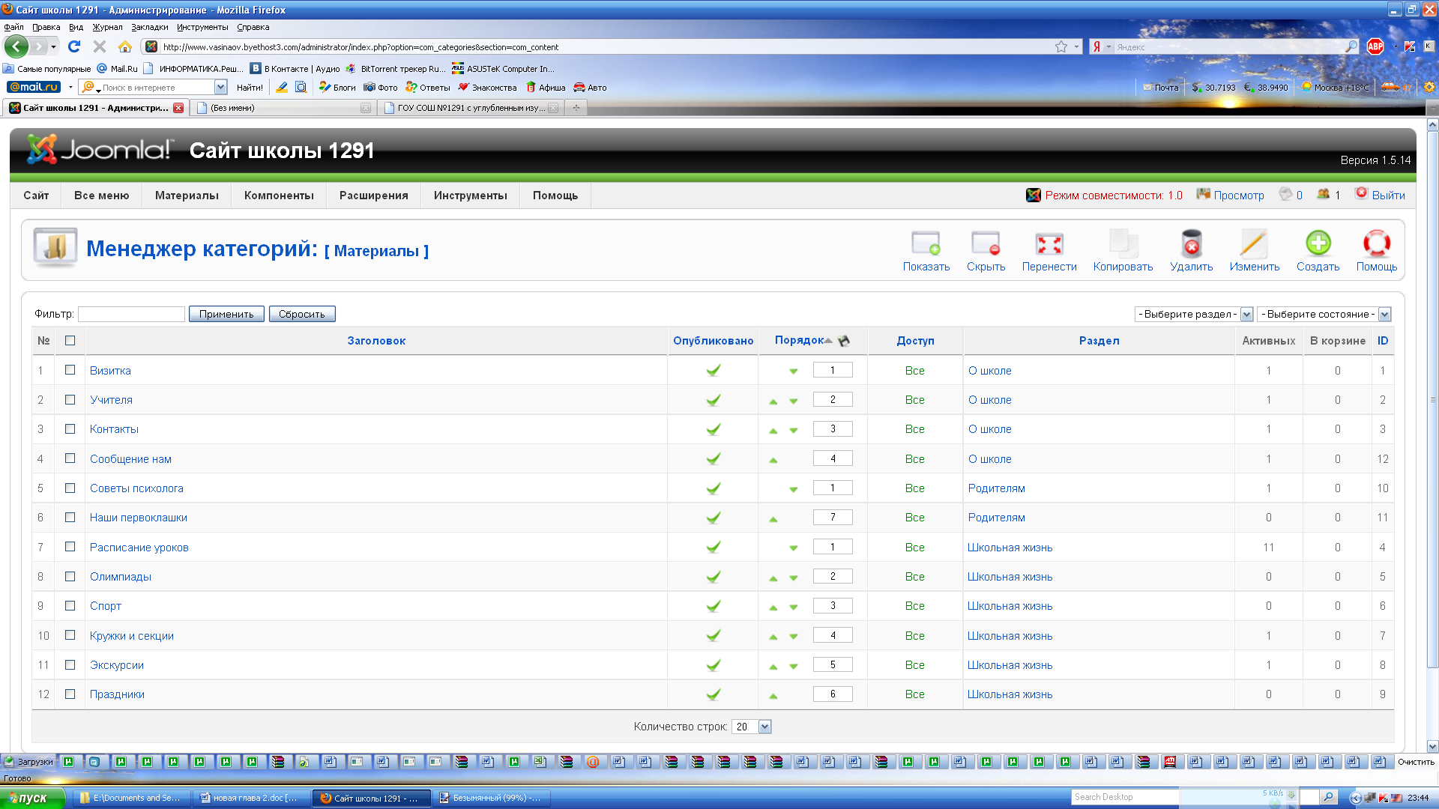Toggle the select-all checkbox in header

point(70,341)
